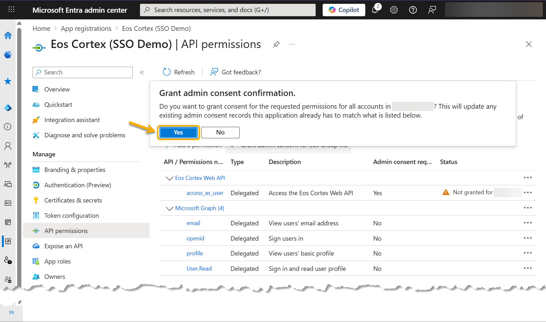Click the feedback person icon in header
546x322 pixels.
tap(432, 10)
